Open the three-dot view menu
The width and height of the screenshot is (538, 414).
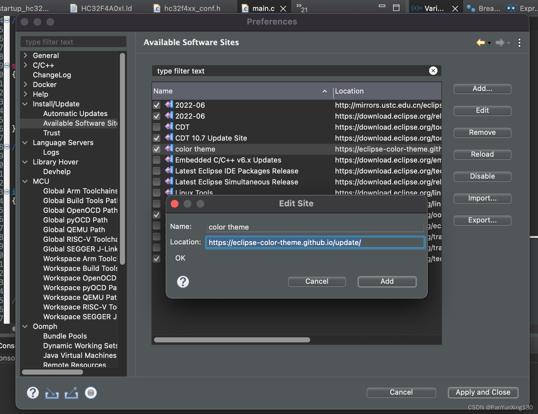click(x=519, y=43)
